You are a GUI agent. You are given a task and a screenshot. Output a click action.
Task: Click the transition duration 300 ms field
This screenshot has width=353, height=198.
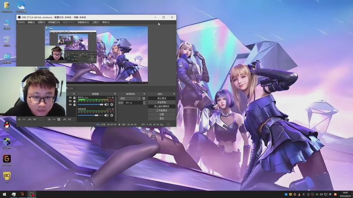coord(133,103)
